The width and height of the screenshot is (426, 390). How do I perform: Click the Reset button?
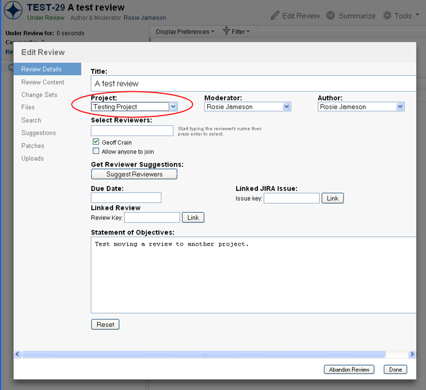(106, 324)
